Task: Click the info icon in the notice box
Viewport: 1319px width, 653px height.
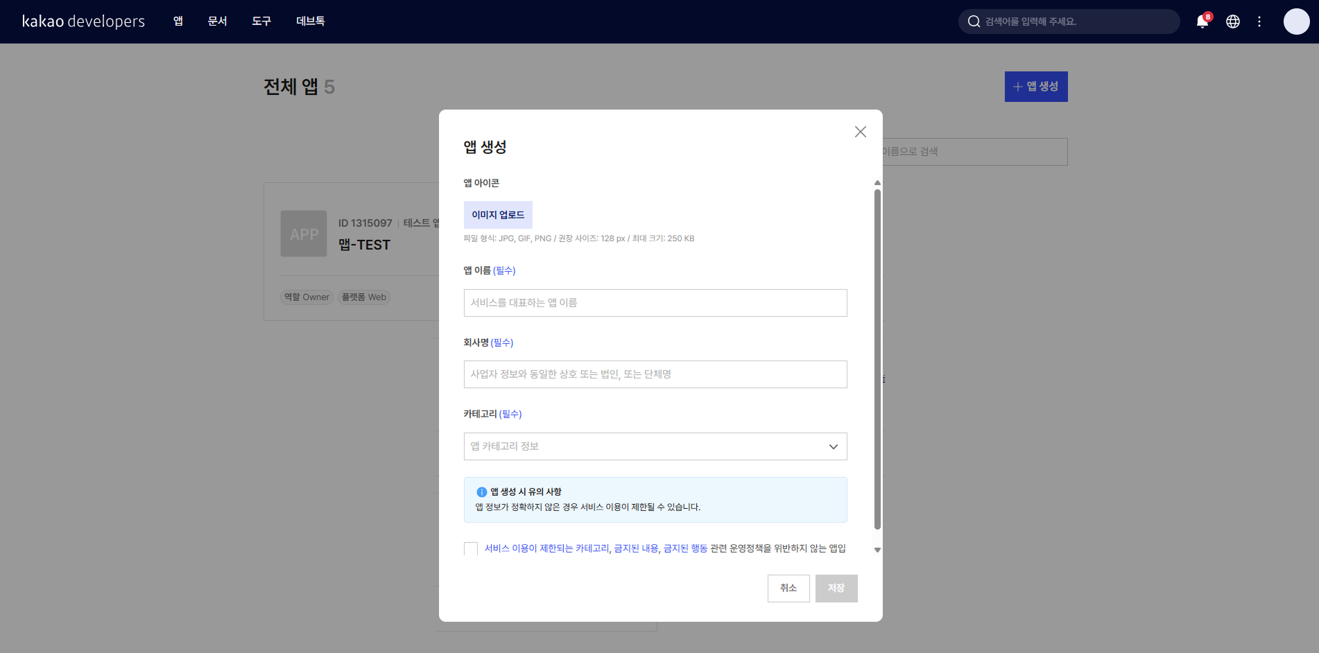Action: point(481,492)
